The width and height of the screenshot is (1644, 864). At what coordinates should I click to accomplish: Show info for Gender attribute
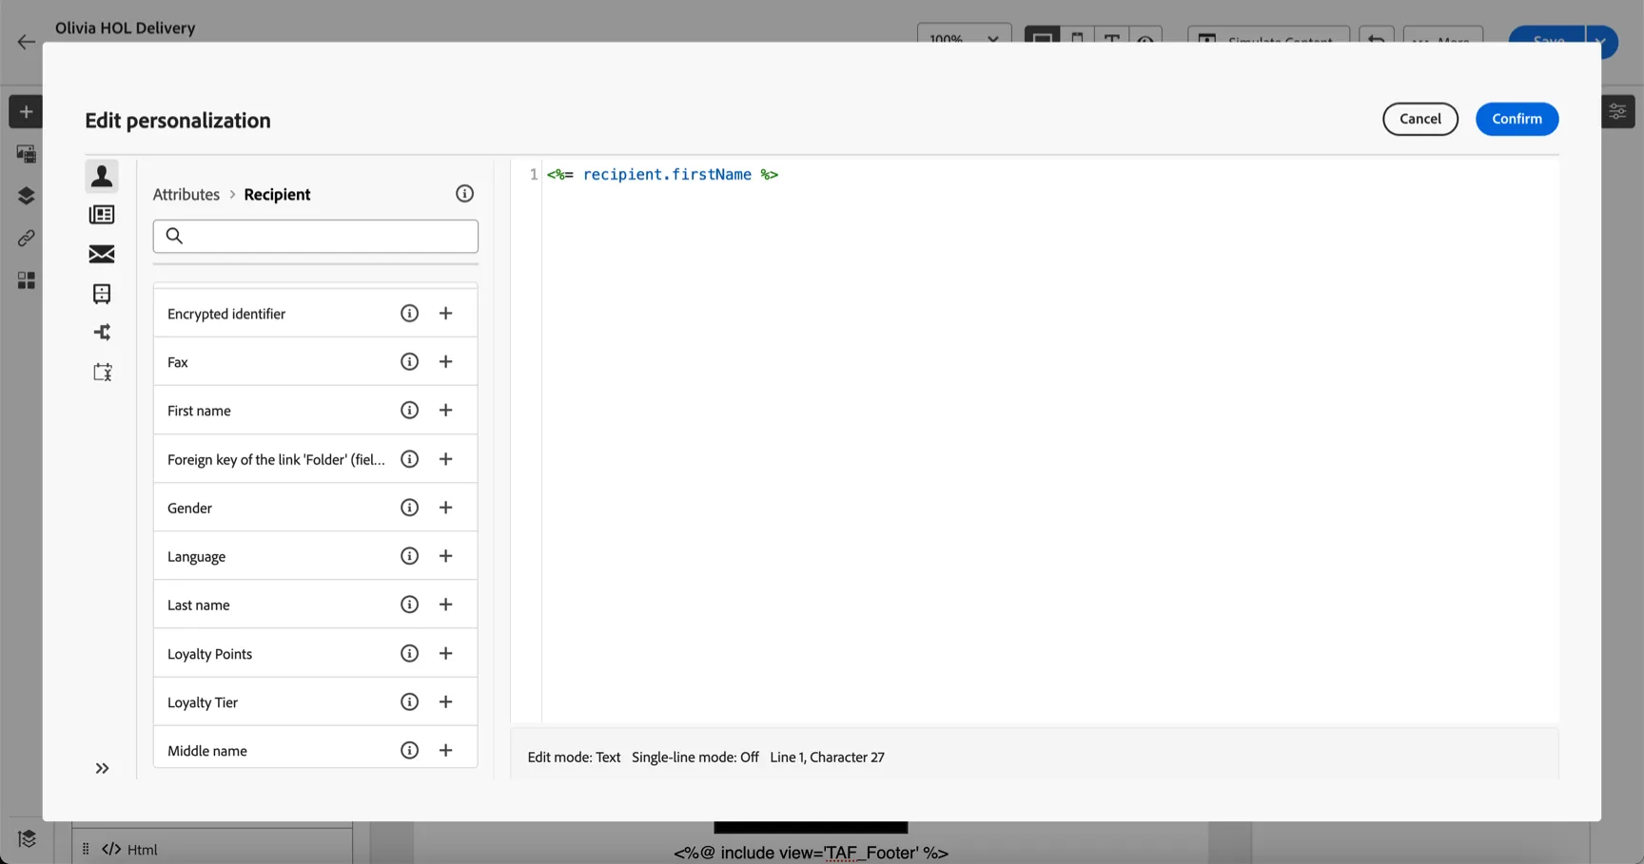[409, 508]
